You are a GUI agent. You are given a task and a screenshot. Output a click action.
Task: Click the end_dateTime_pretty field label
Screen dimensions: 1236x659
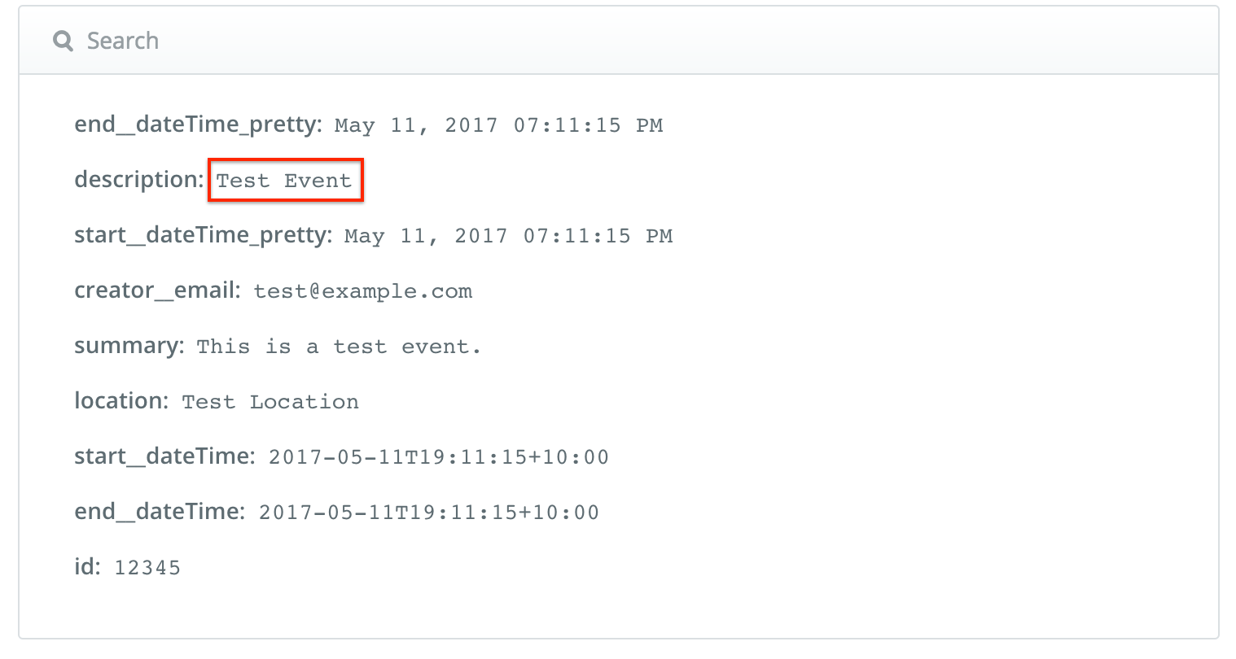click(x=199, y=124)
